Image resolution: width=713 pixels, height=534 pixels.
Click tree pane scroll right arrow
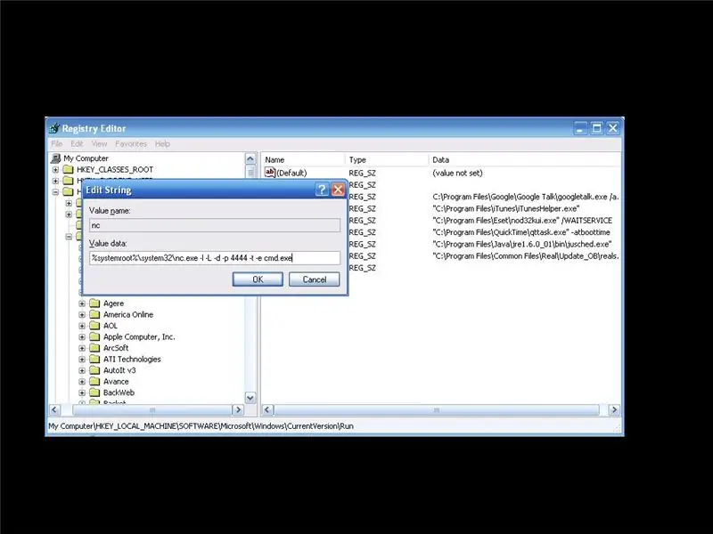[238, 409]
